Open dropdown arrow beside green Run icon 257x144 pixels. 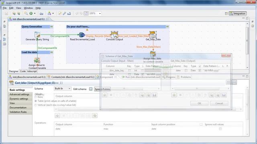point(35,13)
